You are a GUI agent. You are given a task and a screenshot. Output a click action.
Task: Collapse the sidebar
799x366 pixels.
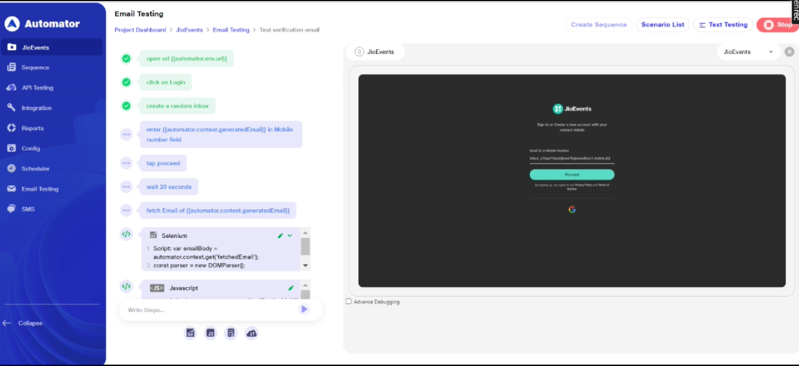click(23, 323)
